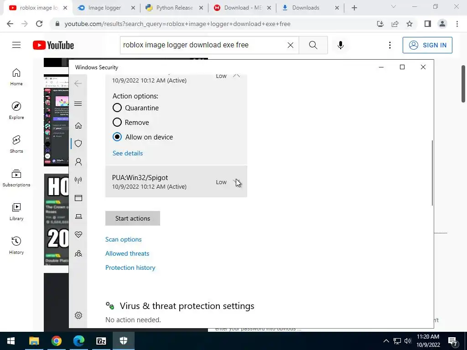The height and width of the screenshot is (350, 467).
Task: Expand the PUA:Win32/Spigot threat entry
Action: (176, 181)
